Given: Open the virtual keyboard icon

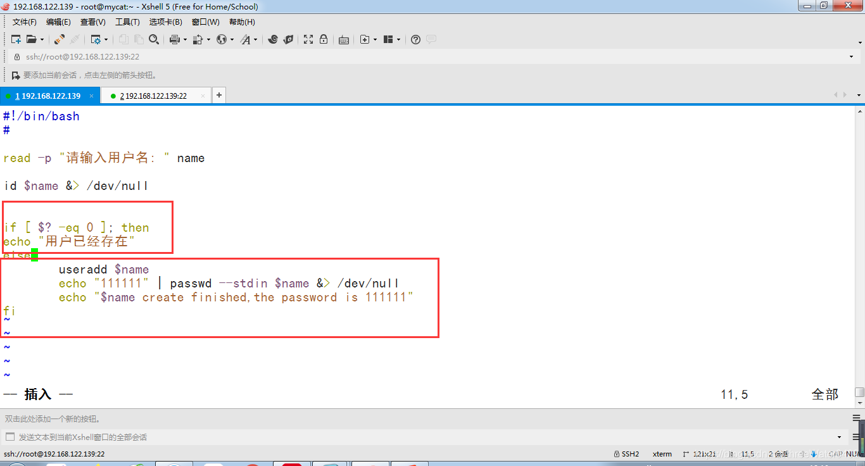Looking at the screenshot, I should [344, 39].
